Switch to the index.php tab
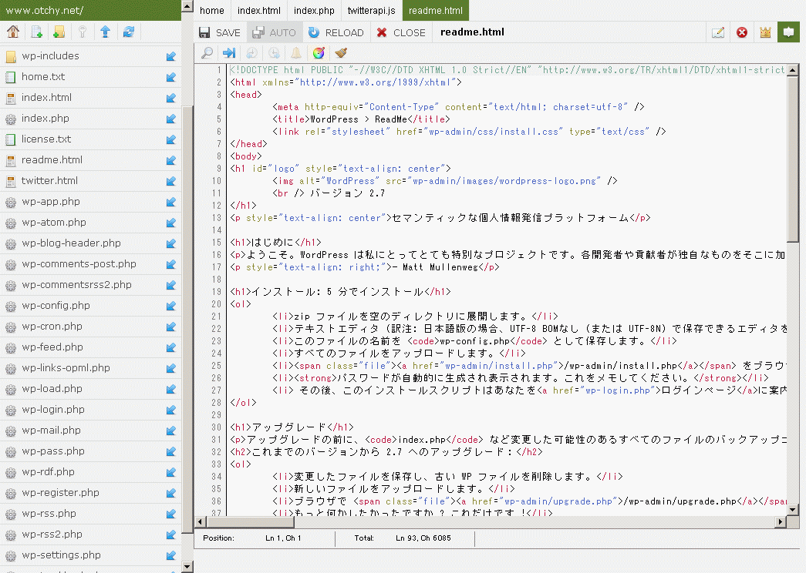Image resolution: width=806 pixels, height=573 pixels. [x=314, y=10]
